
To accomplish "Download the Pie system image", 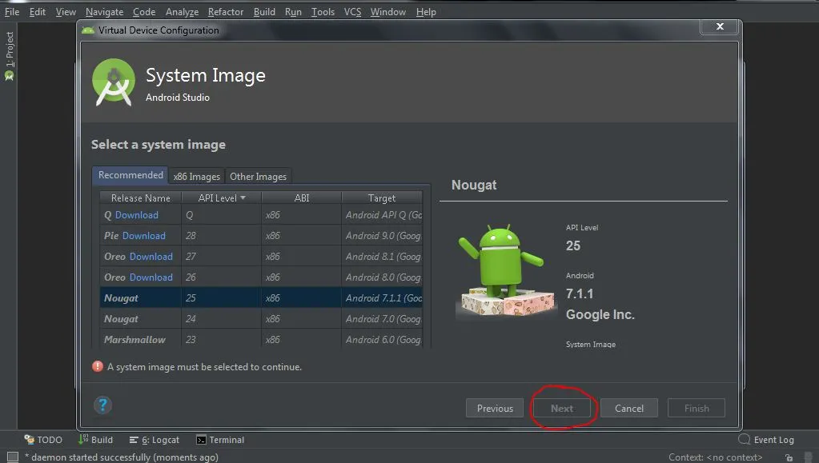I will (x=143, y=235).
